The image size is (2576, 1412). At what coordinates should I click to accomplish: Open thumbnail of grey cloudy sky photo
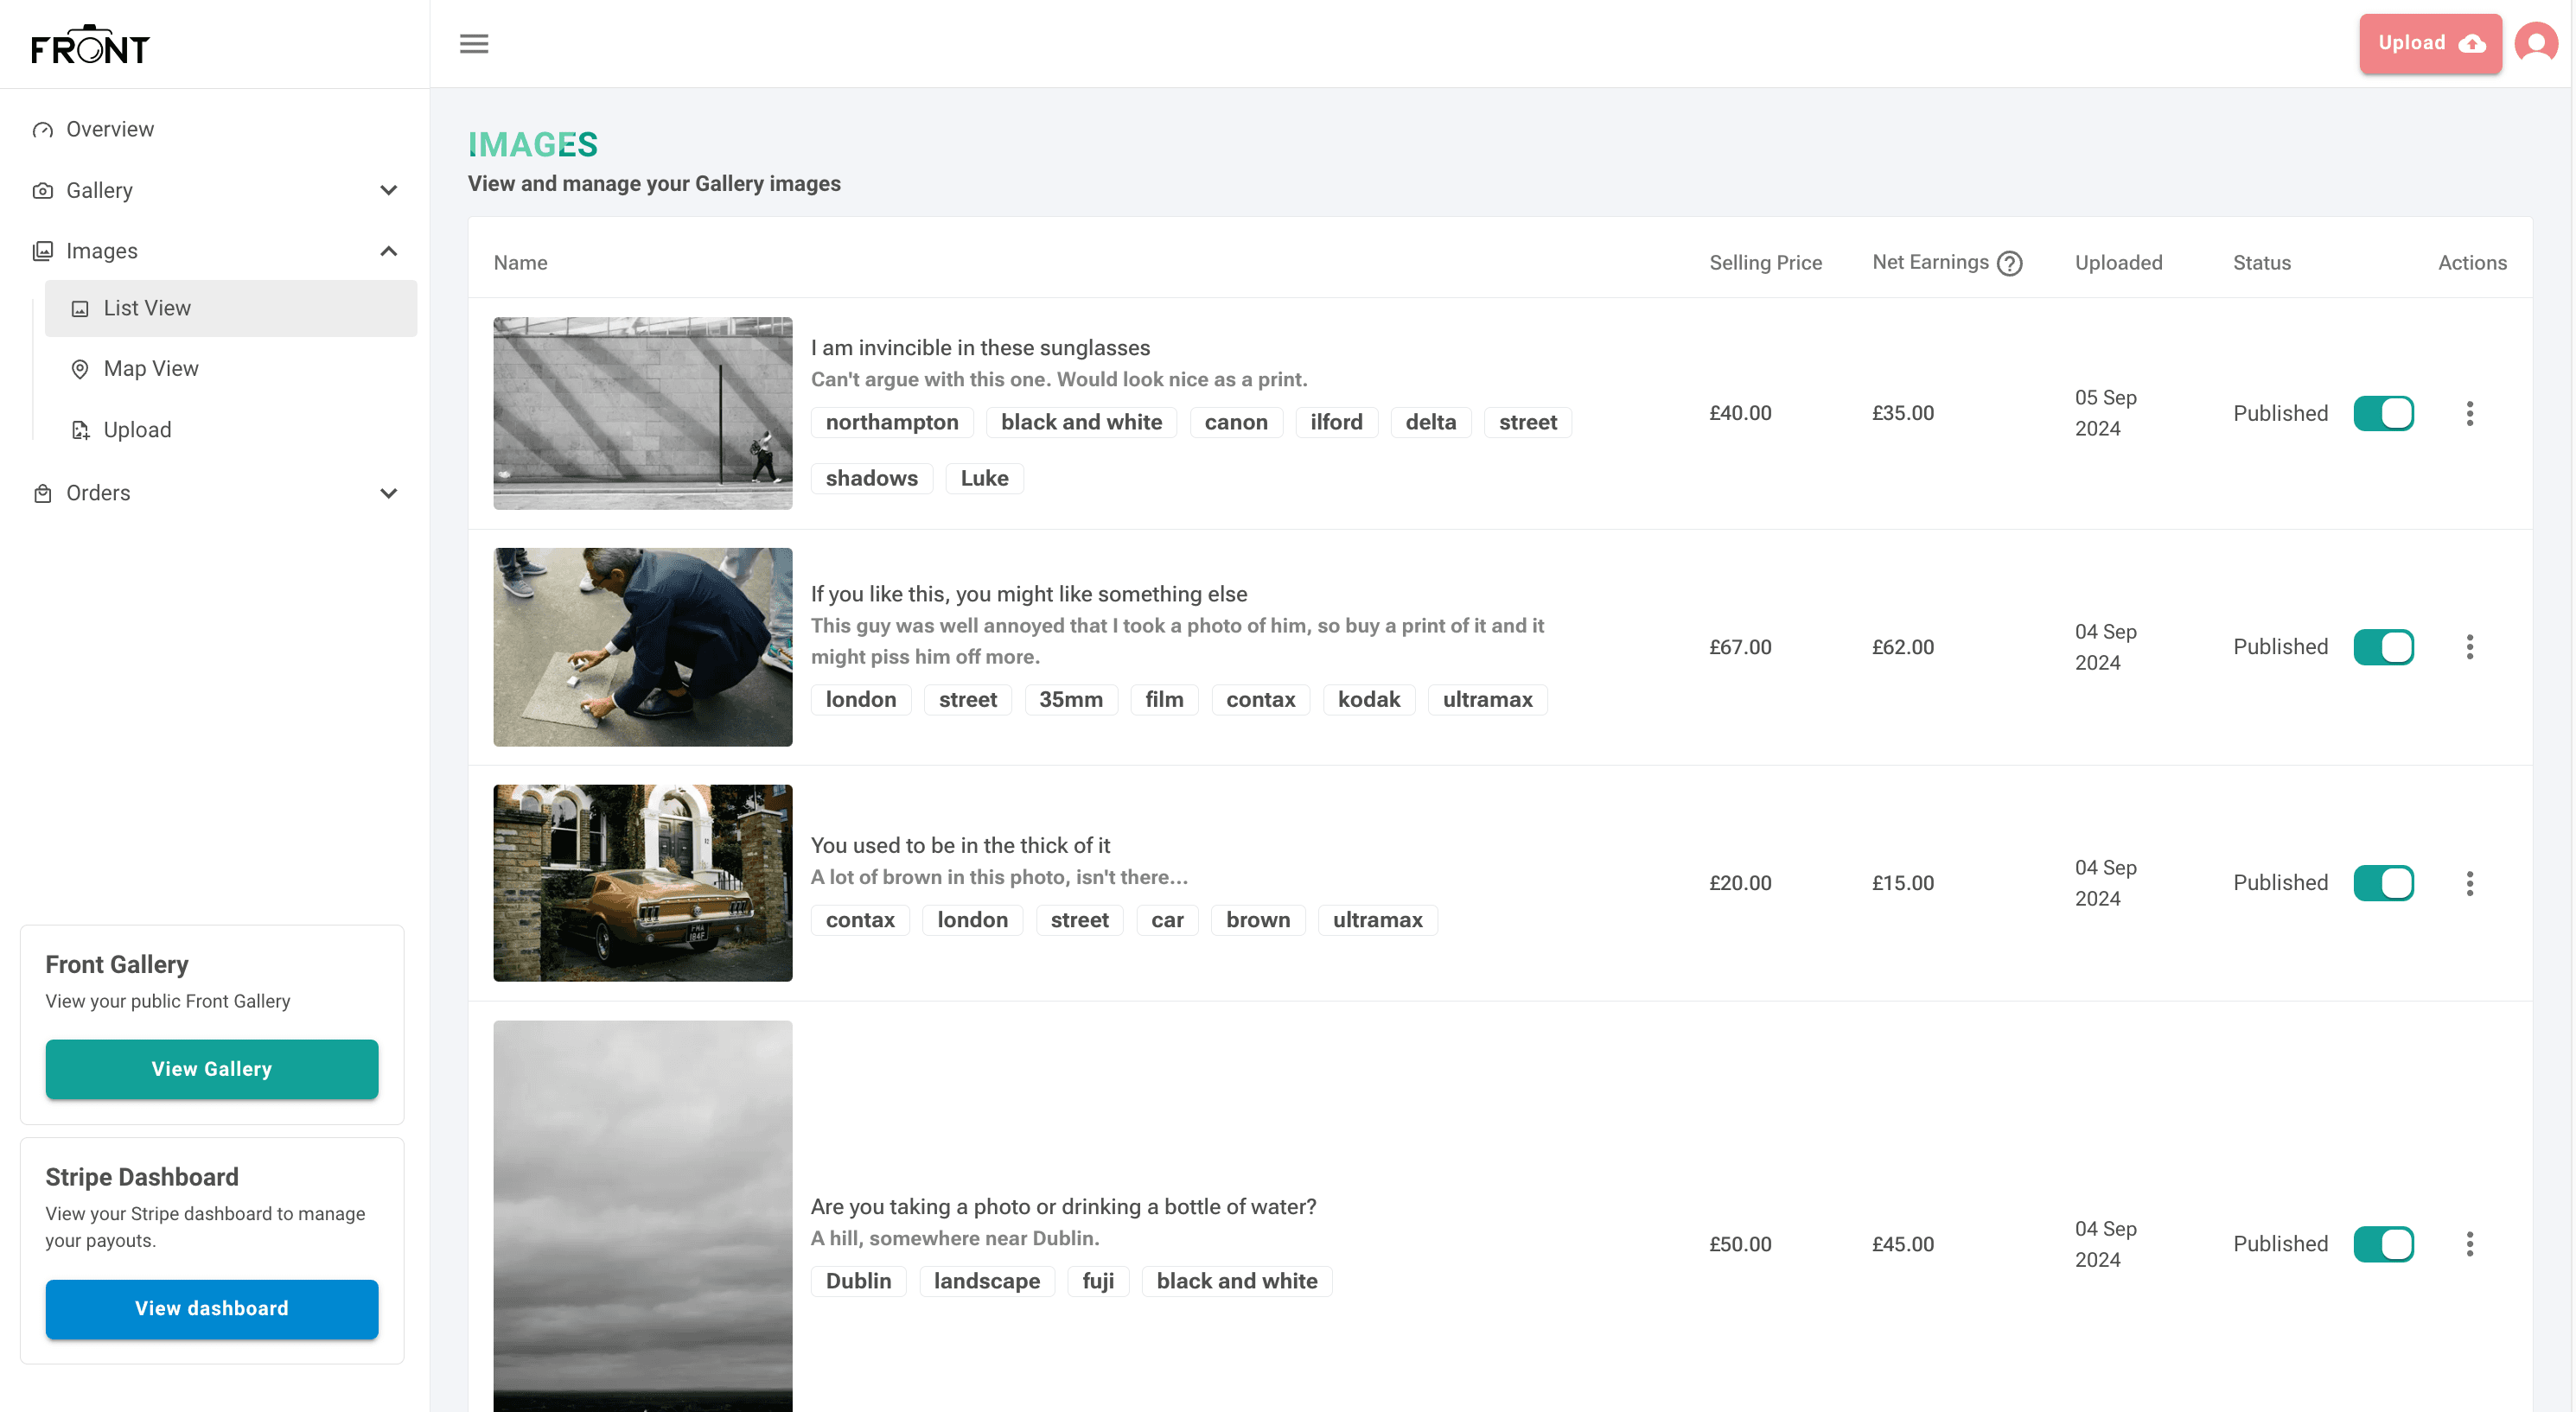point(643,1216)
